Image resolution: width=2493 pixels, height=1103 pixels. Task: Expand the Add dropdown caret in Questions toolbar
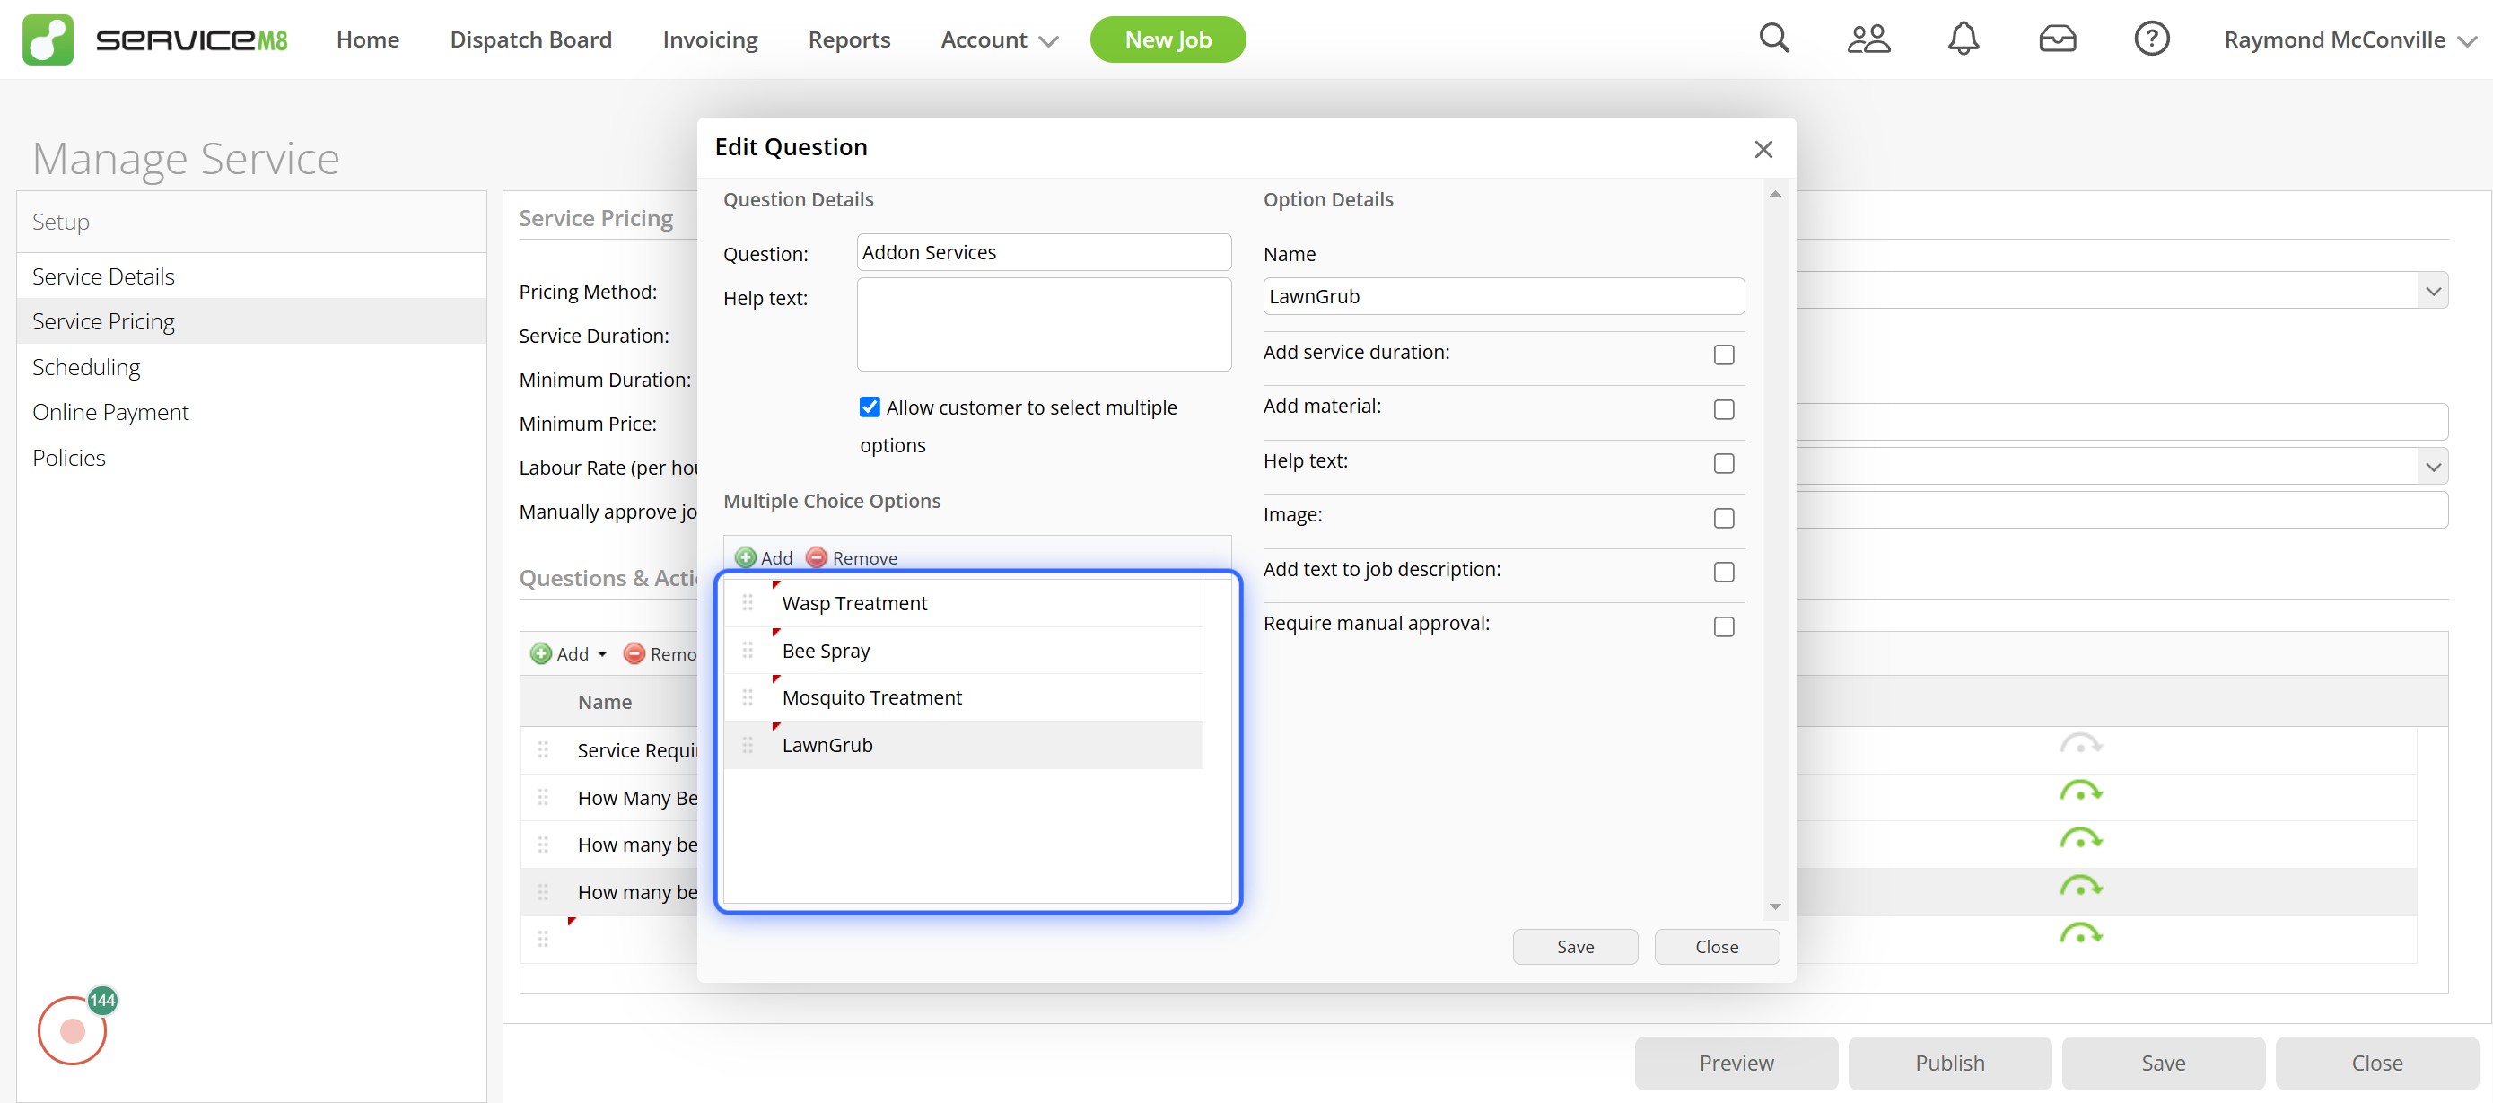602,655
